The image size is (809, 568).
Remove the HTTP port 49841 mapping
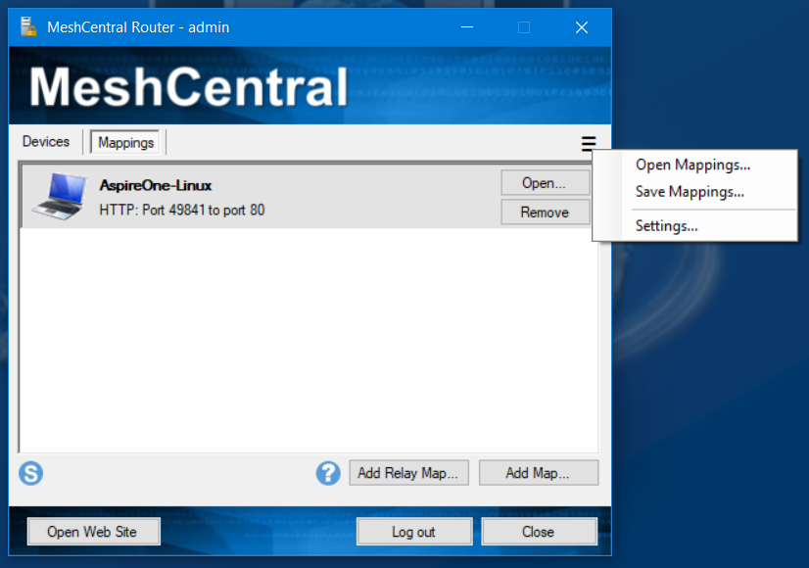[x=545, y=212]
